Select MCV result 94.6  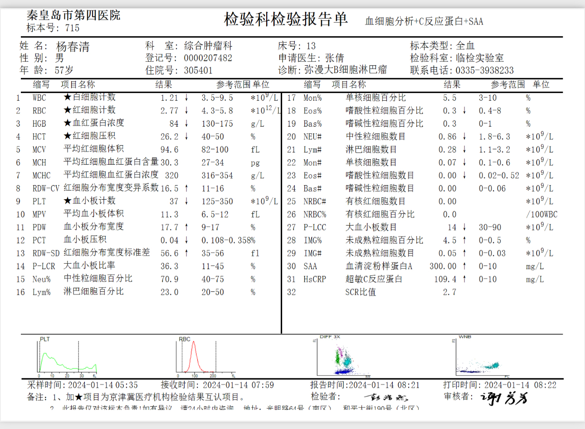coord(169,149)
